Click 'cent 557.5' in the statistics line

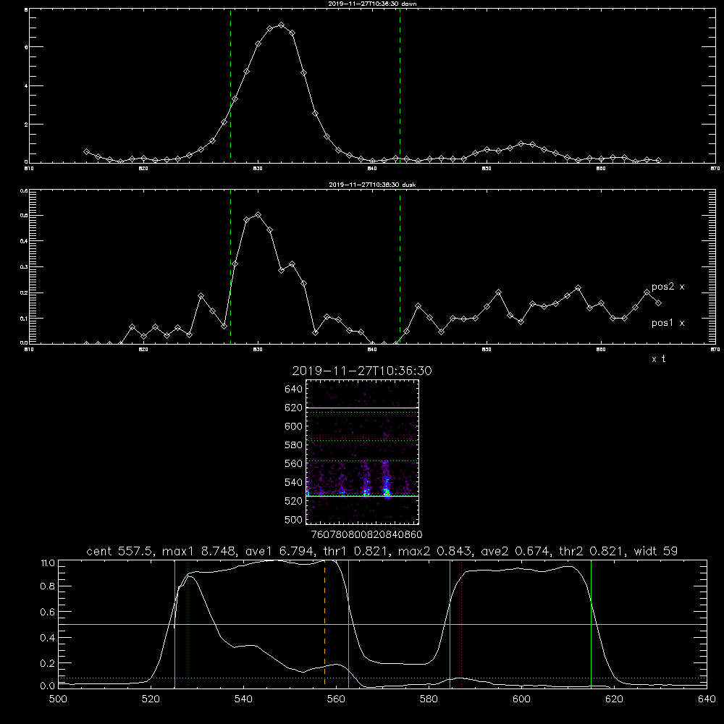(x=122, y=551)
